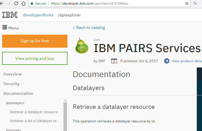Click the blue arrow circle icon
Viewport: 202px width, 131px height.
167,61
